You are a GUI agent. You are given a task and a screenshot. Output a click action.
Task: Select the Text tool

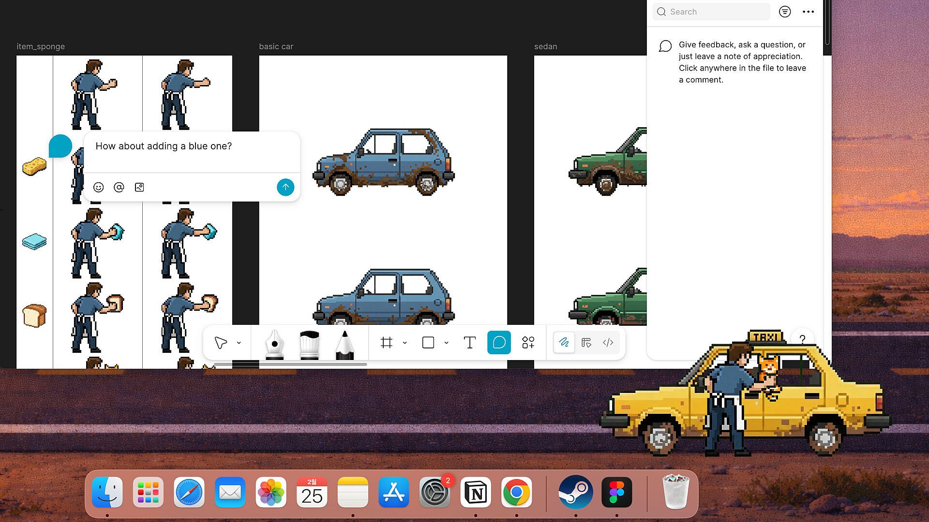coord(469,343)
